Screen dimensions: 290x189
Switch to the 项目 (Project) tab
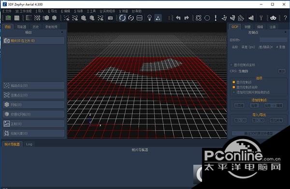pos(8,27)
